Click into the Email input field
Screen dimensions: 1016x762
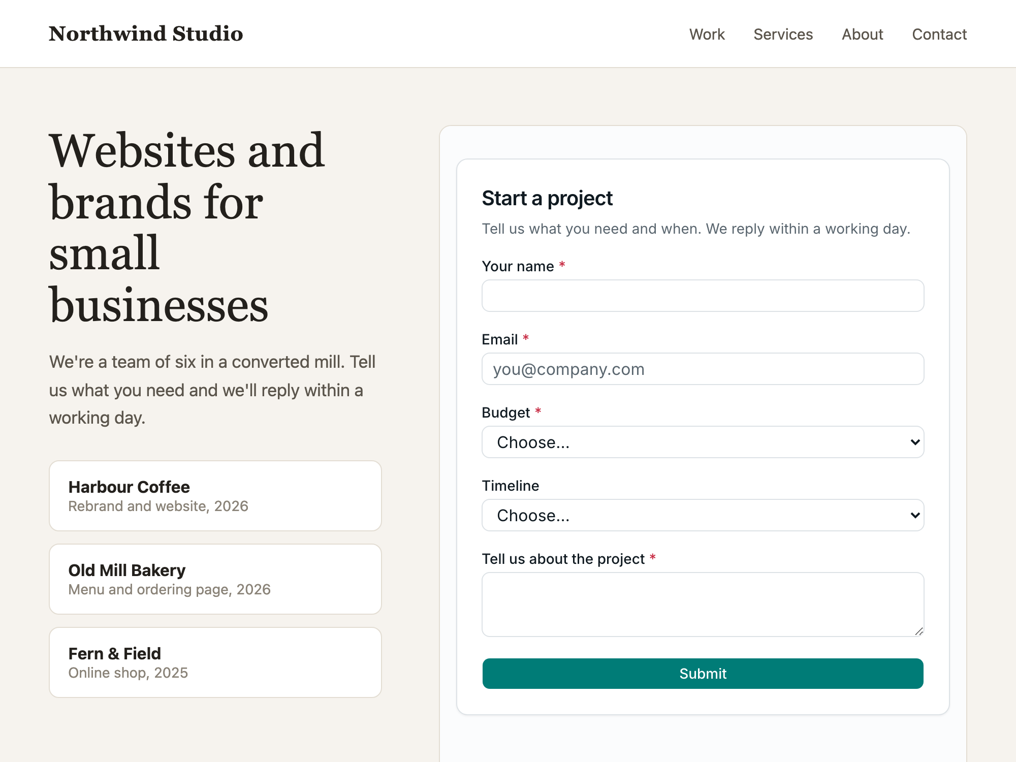pyautogui.click(x=703, y=369)
